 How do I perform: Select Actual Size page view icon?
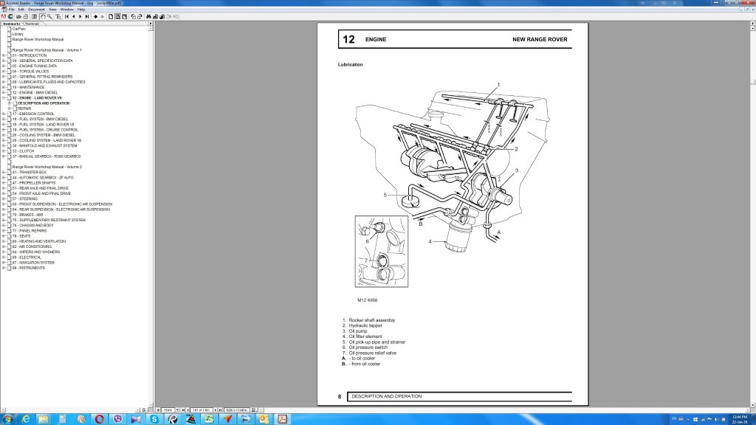(111, 16)
